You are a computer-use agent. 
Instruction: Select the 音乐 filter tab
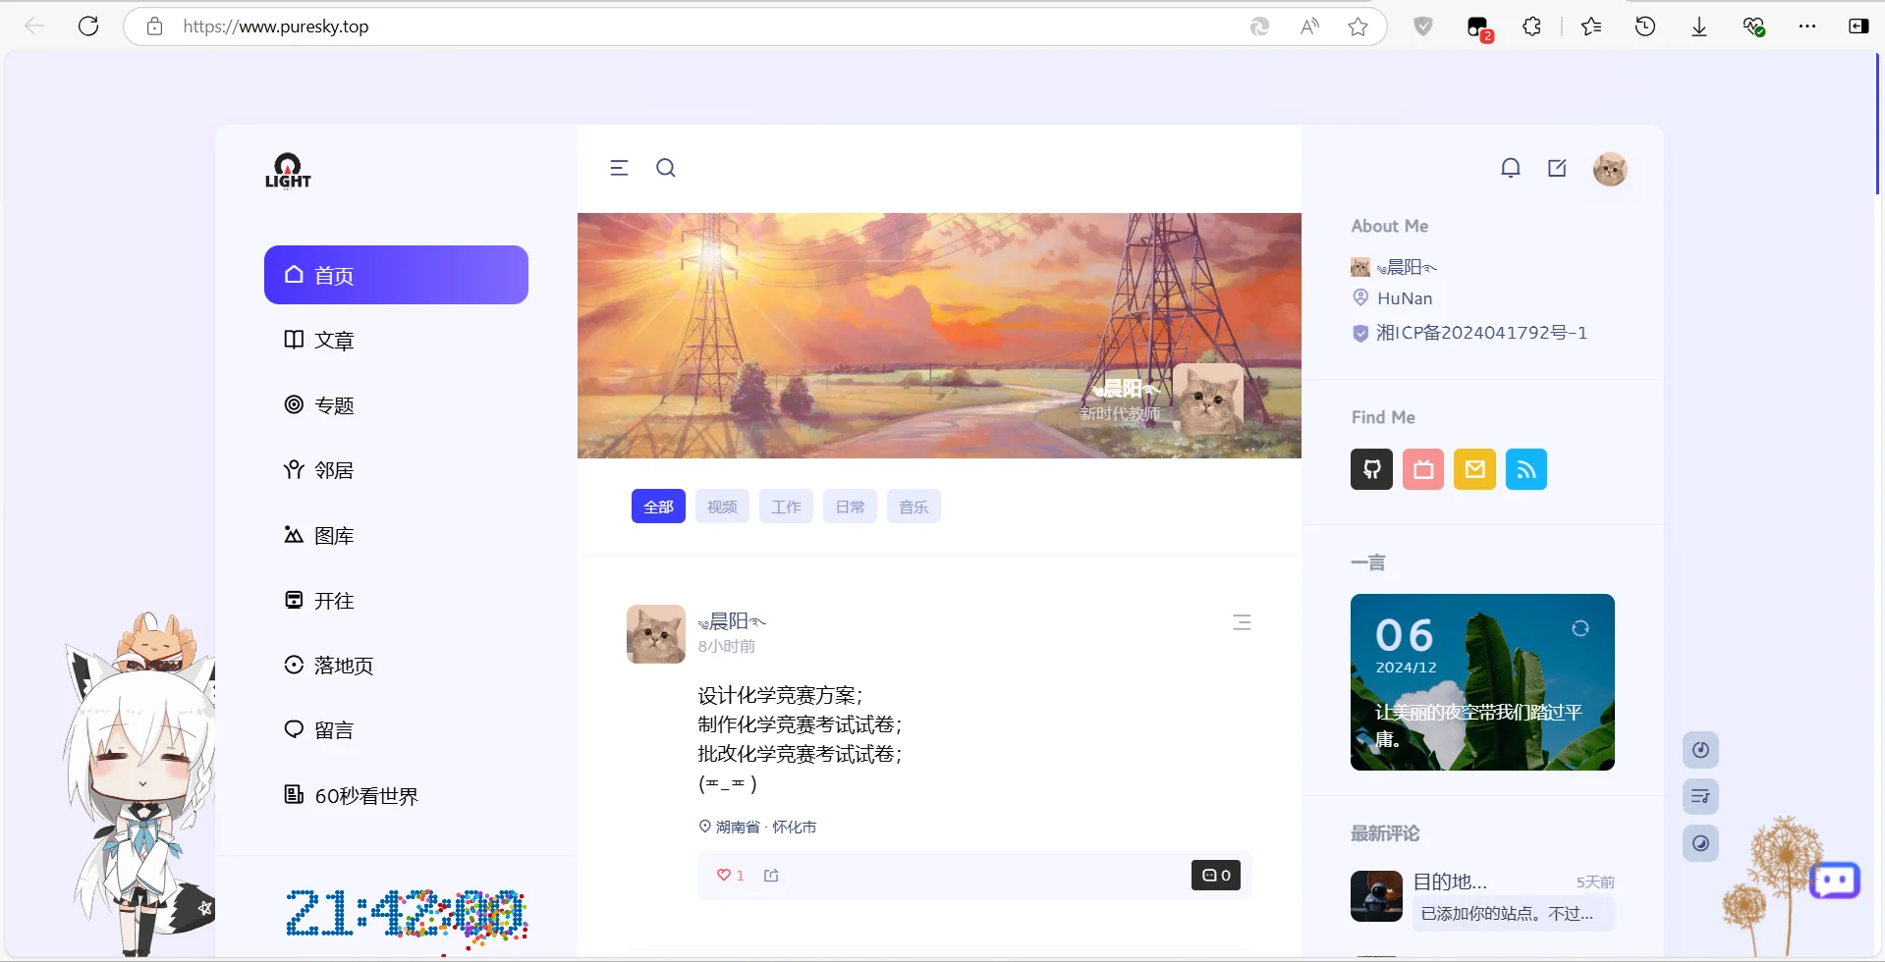[x=914, y=507]
